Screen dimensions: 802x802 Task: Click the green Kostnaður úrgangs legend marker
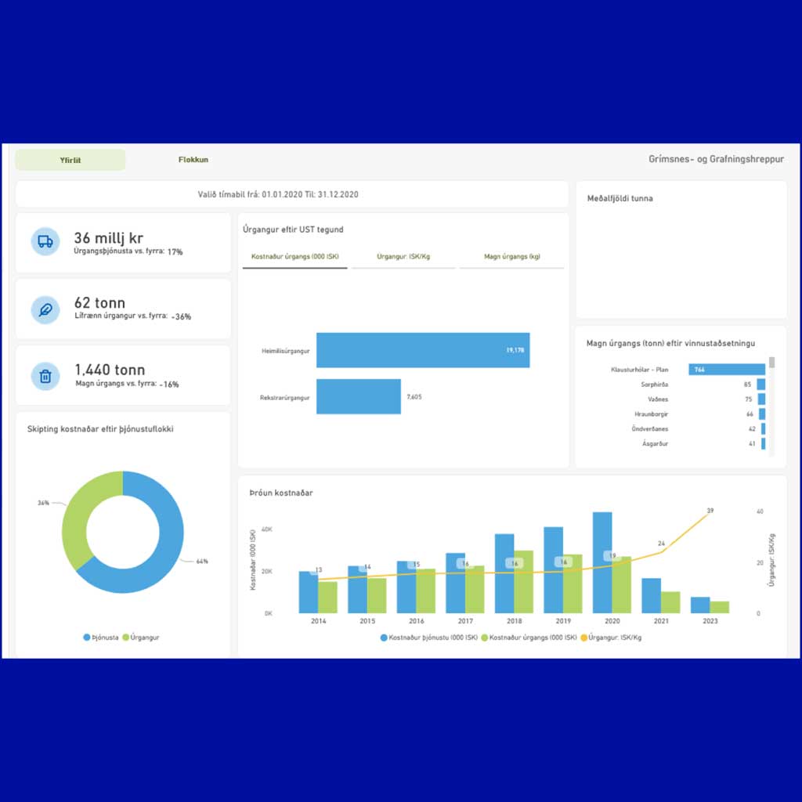pyautogui.click(x=484, y=638)
